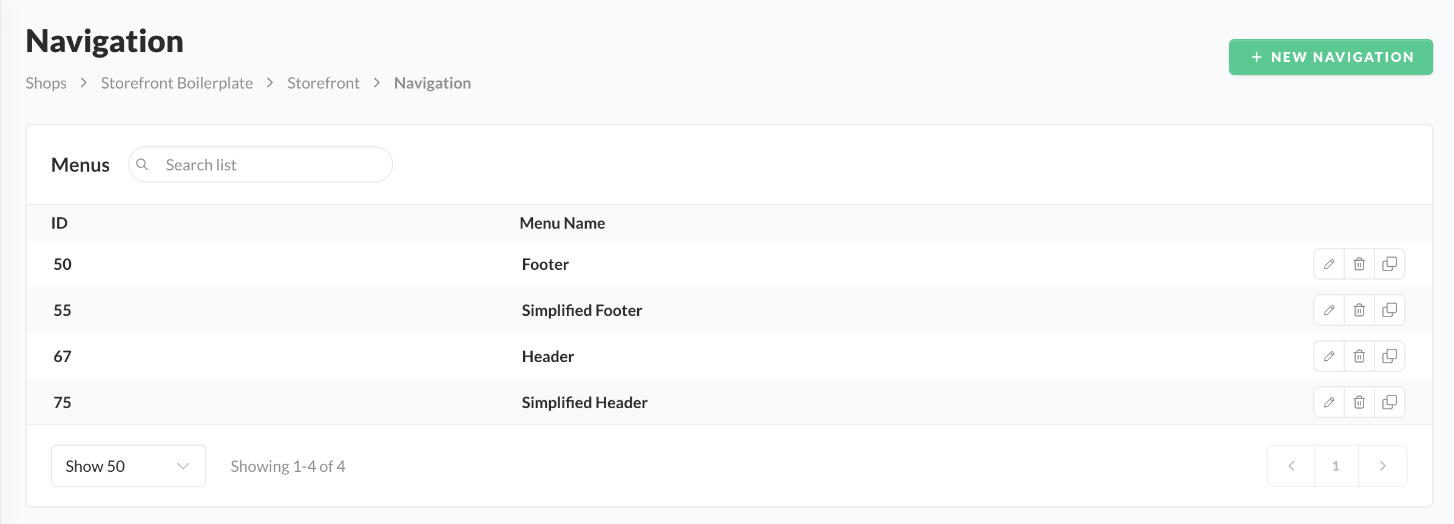
Task: Edit the Header menu
Action: coord(1329,356)
